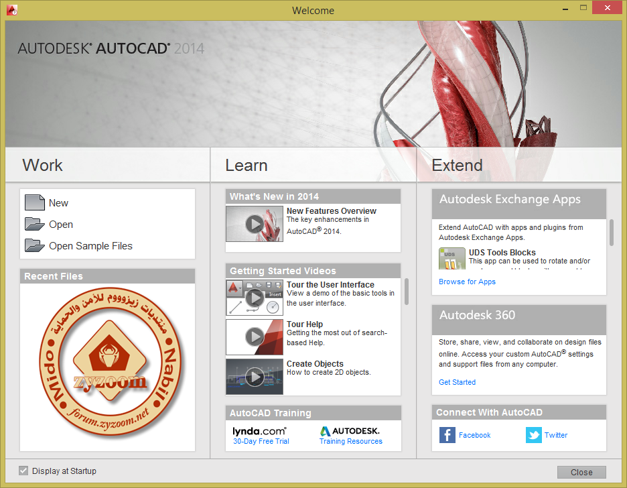
Task: Click the scrollbar in Getting Started Videos
Action: coord(406,291)
